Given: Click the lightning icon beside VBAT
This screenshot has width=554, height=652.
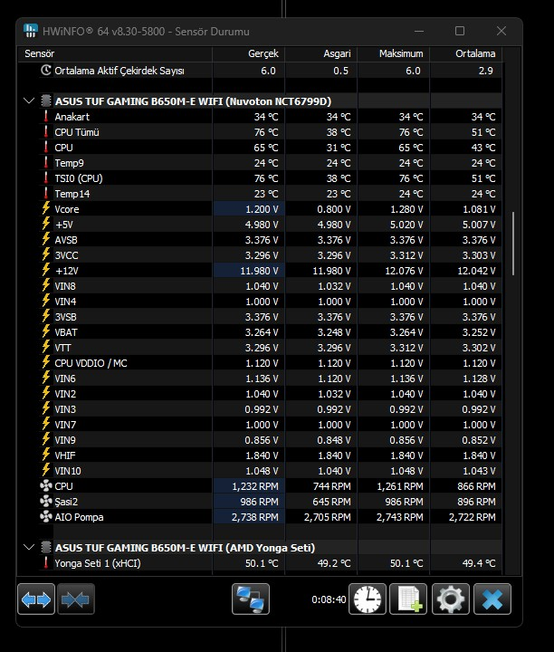Looking at the screenshot, I should 46,331.
